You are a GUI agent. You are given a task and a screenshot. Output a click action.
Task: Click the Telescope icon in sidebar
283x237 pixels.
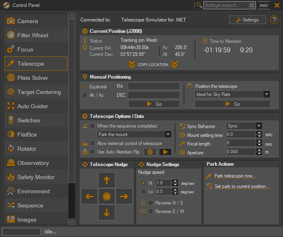[x=11, y=64]
